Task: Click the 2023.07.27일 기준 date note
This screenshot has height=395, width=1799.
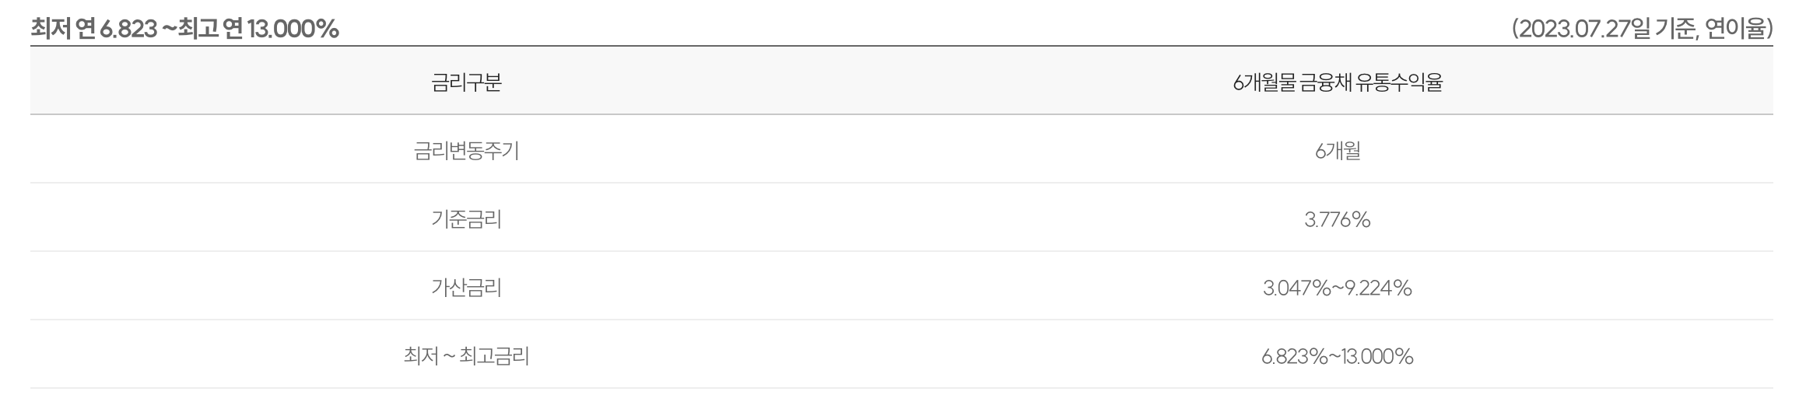Action: point(1608,29)
